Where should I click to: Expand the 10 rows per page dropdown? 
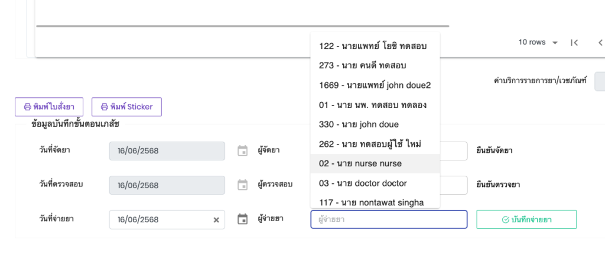tap(538, 42)
